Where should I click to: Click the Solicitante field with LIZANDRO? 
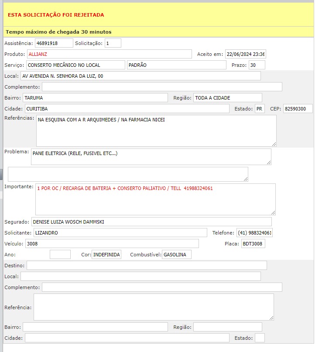(120, 233)
